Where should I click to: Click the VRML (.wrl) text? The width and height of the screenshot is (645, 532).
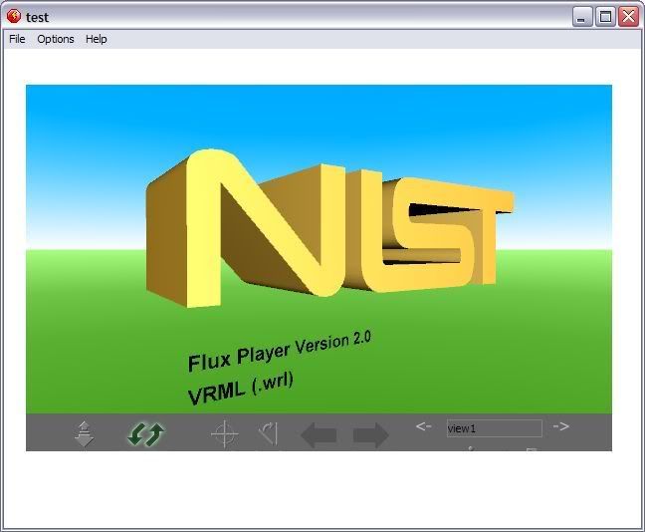[240, 389]
